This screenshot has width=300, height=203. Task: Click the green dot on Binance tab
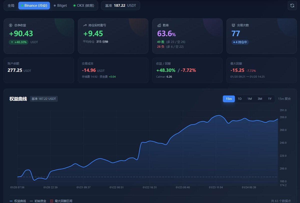(x=22, y=5)
